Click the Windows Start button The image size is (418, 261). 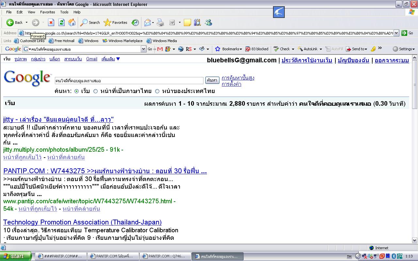(16, 256)
